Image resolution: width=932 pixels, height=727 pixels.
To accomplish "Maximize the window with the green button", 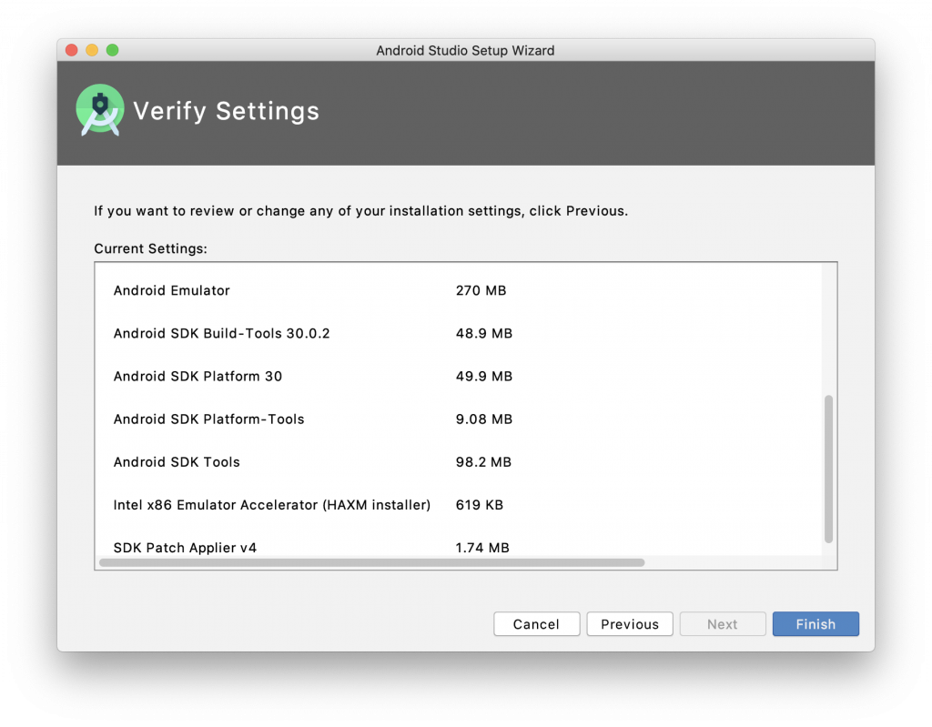I will [112, 50].
